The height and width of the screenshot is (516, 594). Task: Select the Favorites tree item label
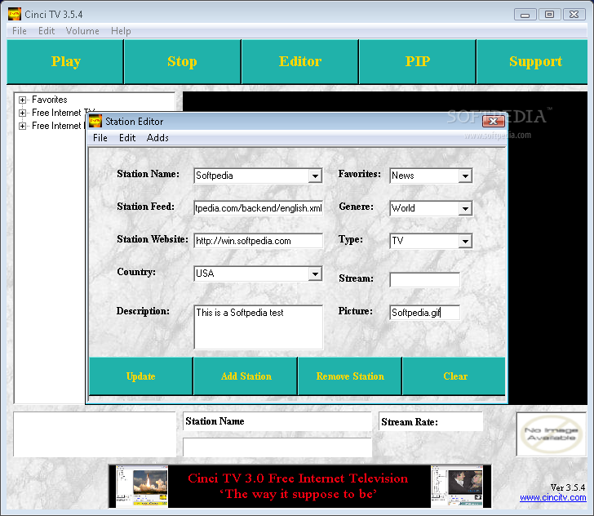[x=50, y=100]
